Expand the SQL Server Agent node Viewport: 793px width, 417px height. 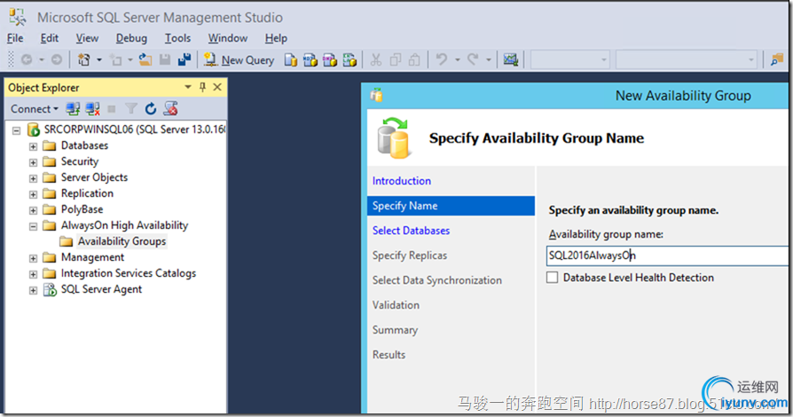pyautogui.click(x=33, y=290)
